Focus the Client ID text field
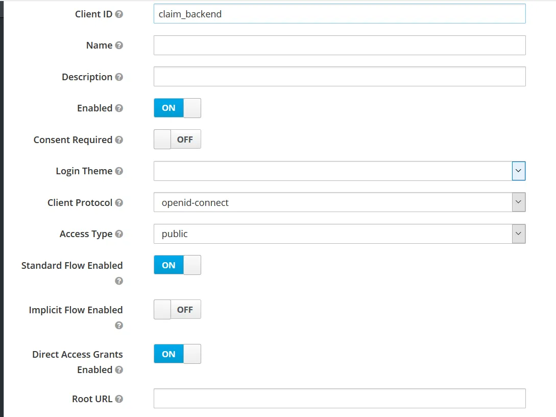Image resolution: width=556 pixels, height=417 pixels. tap(340, 14)
